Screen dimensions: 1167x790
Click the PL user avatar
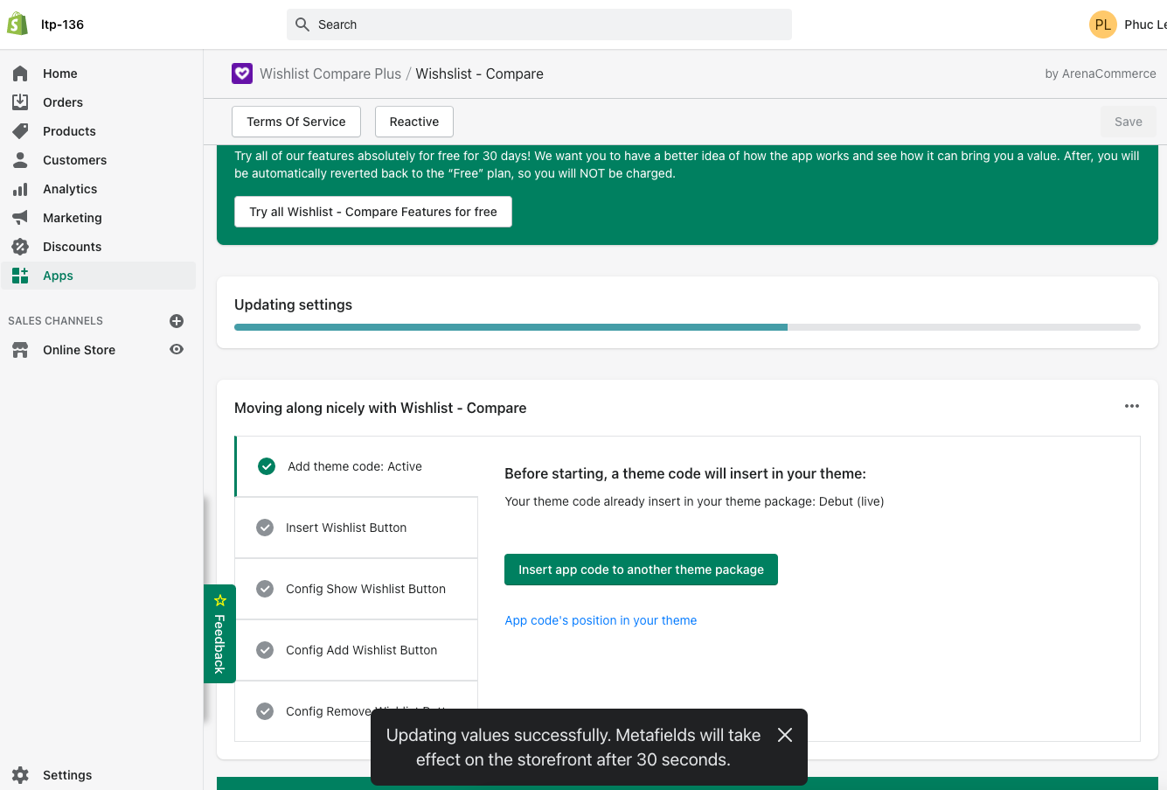(x=1103, y=24)
